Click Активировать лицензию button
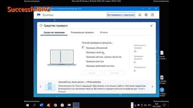The width and height of the screenshot is (193, 108). [x=121, y=15]
